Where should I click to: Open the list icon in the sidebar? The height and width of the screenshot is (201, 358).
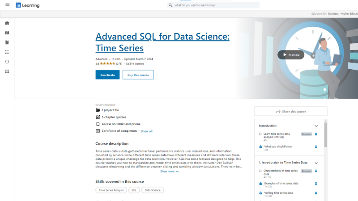click(7, 52)
